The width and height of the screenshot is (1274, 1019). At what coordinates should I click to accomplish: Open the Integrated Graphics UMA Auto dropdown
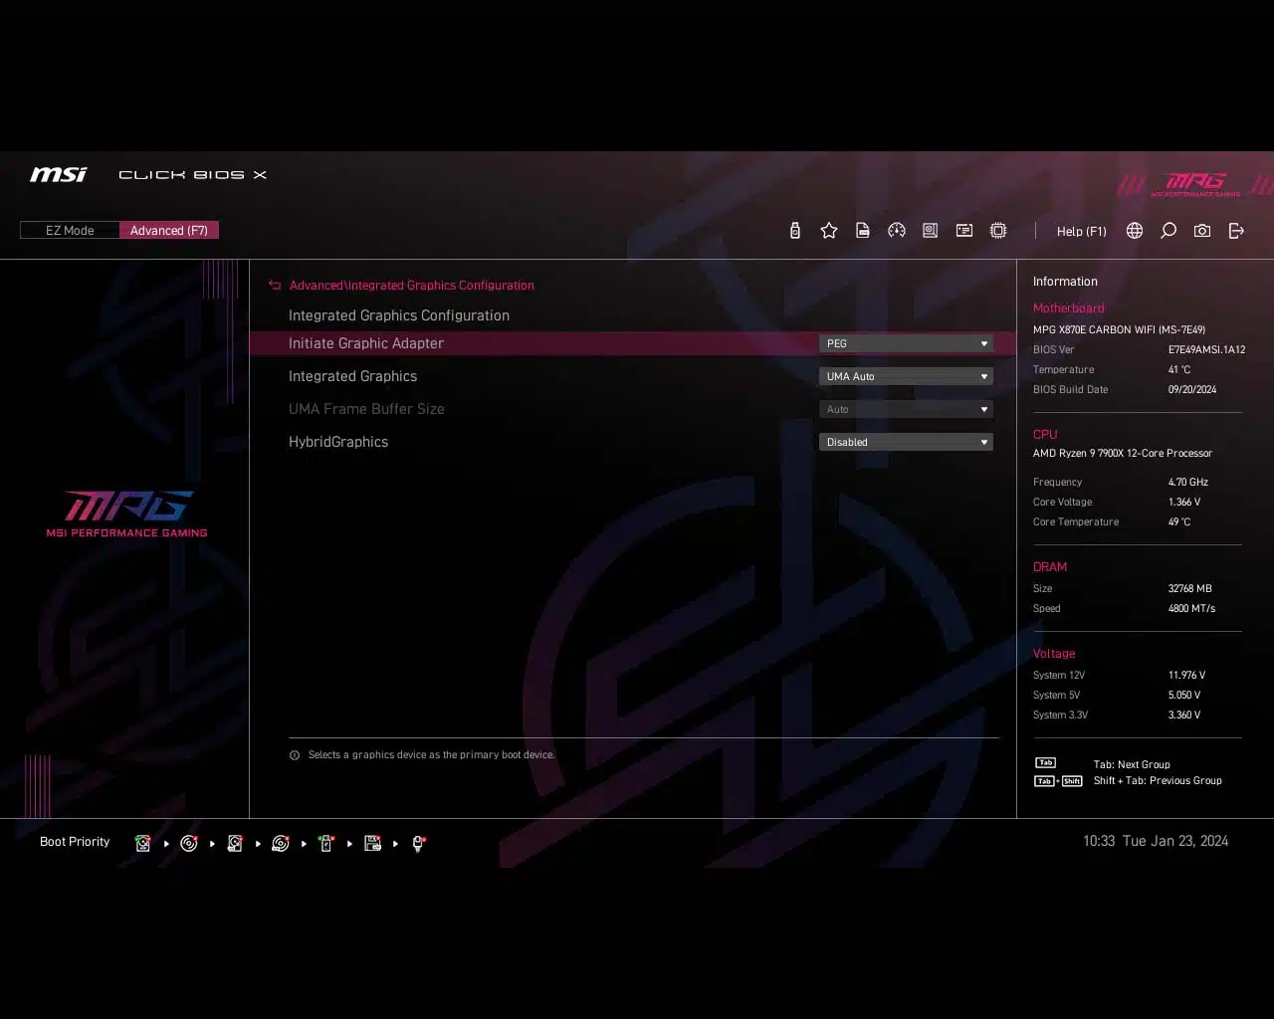(x=906, y=376)
